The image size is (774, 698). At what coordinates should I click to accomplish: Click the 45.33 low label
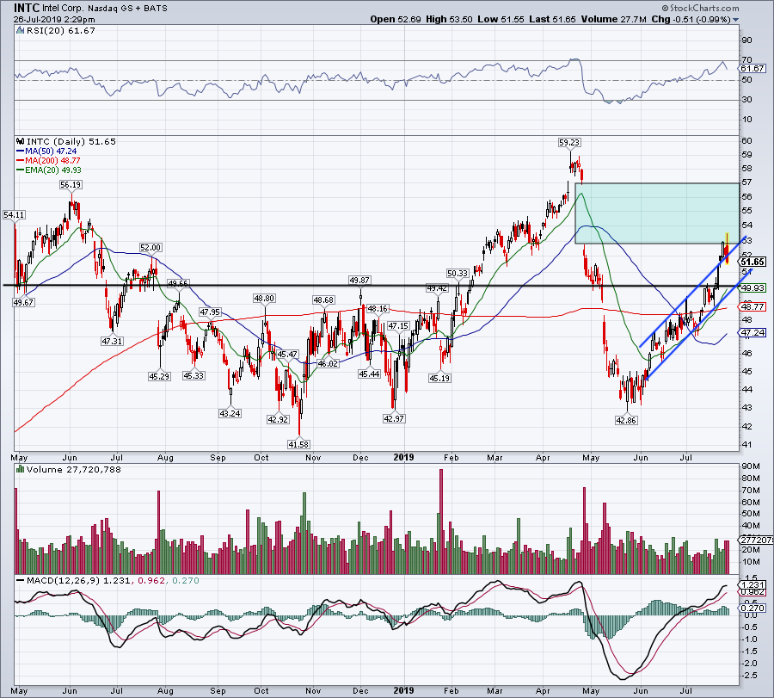click(193, 375)
